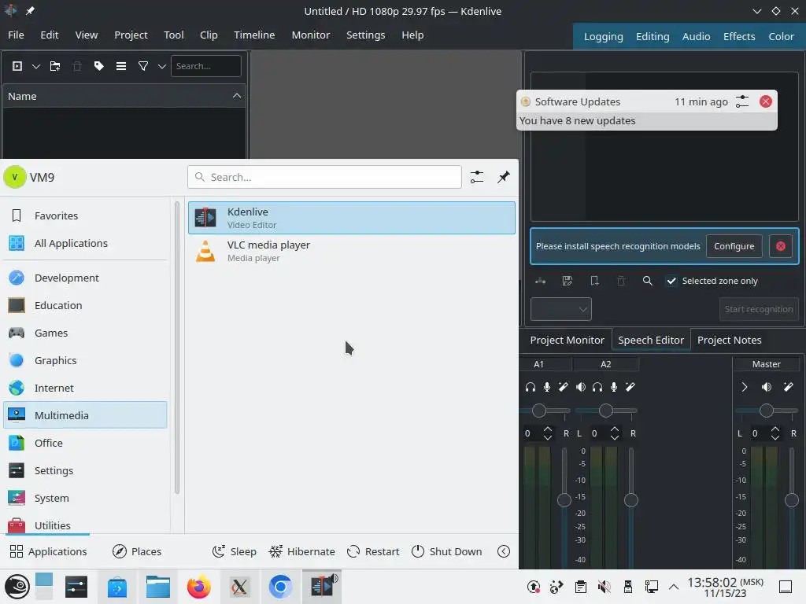
Task: Expand the add clip dropdown arrow
Action: (x=36, y=66)
